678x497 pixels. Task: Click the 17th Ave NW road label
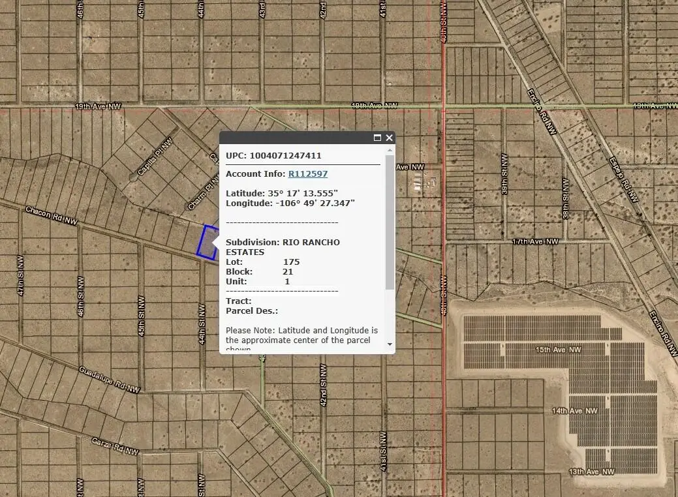536,240
